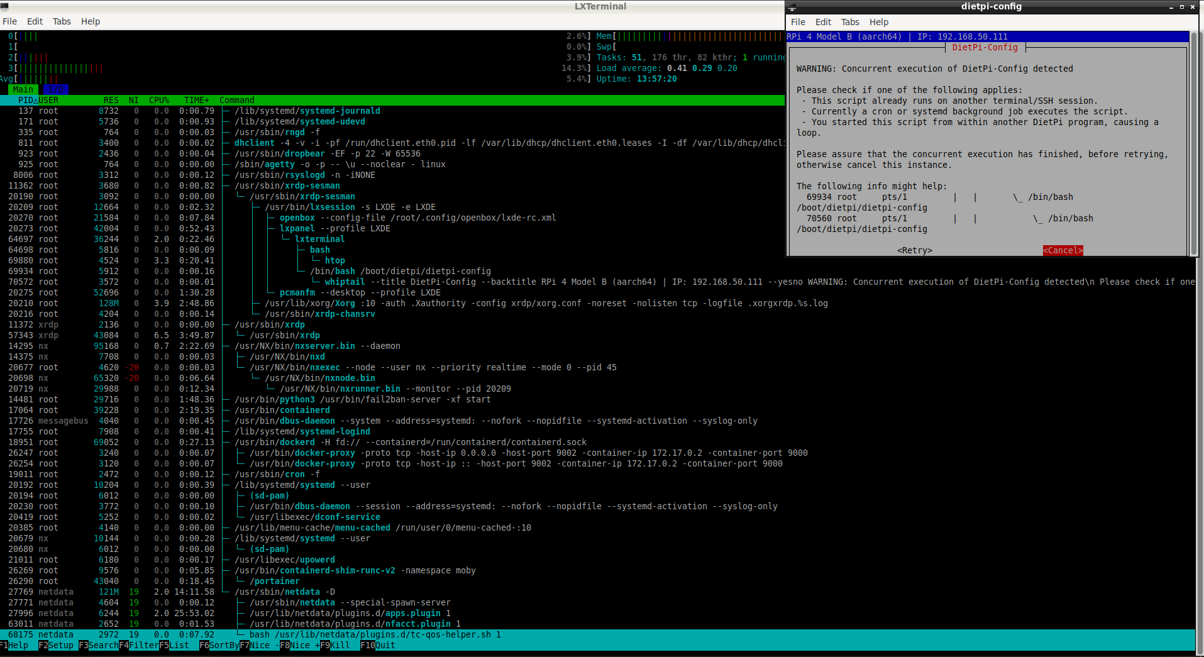Click the dietpi-config window menu icon
1204x657 pixels.
792,7
